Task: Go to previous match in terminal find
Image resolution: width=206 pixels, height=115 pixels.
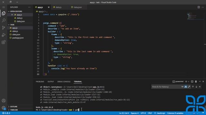Action: [193, 87]
